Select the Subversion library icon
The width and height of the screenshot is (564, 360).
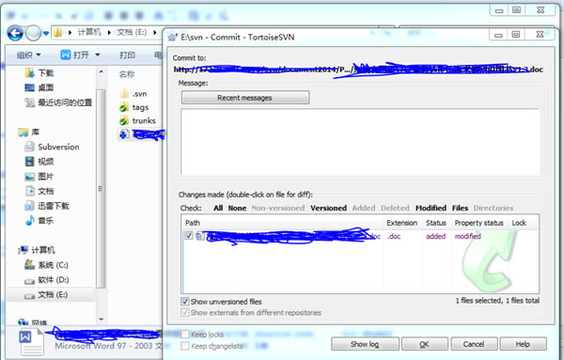pyautogui.click(x=29, y=147)
